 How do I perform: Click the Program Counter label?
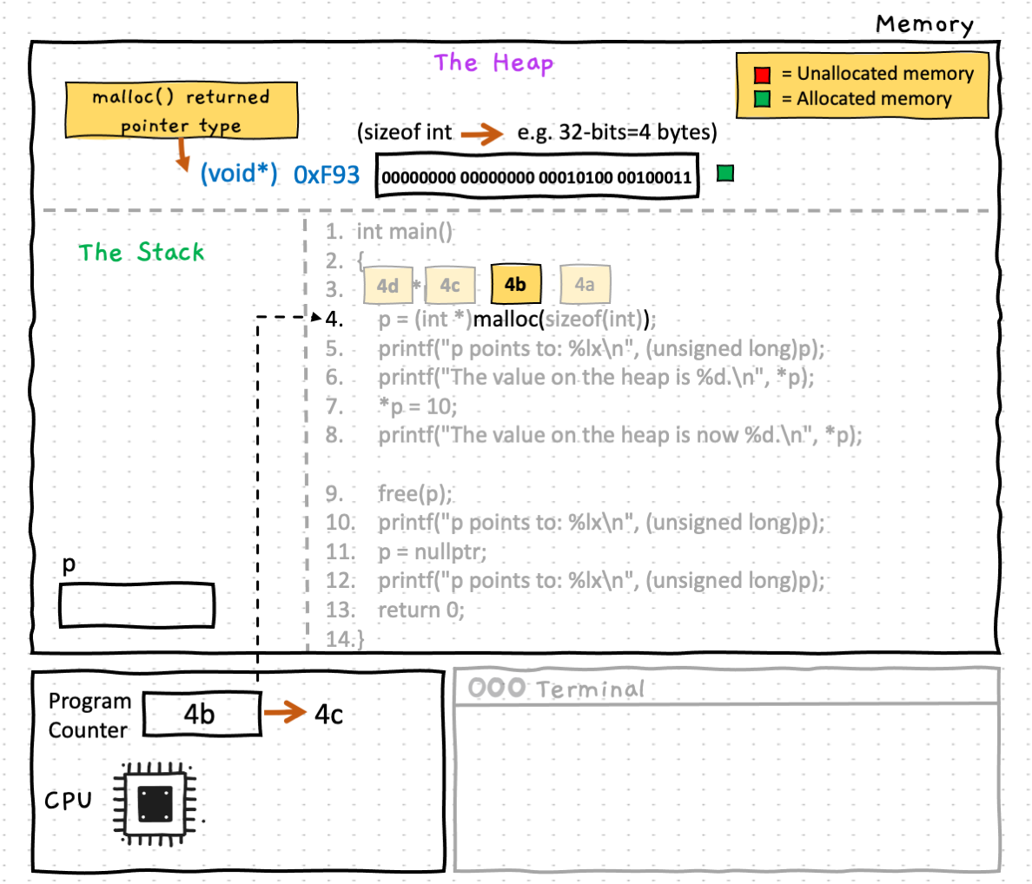(90, 716)
